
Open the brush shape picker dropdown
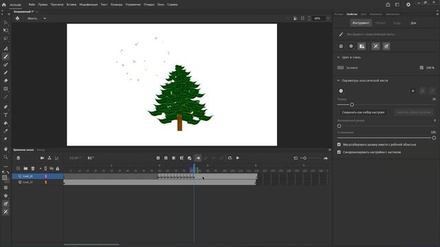click(x=341, y=91)
